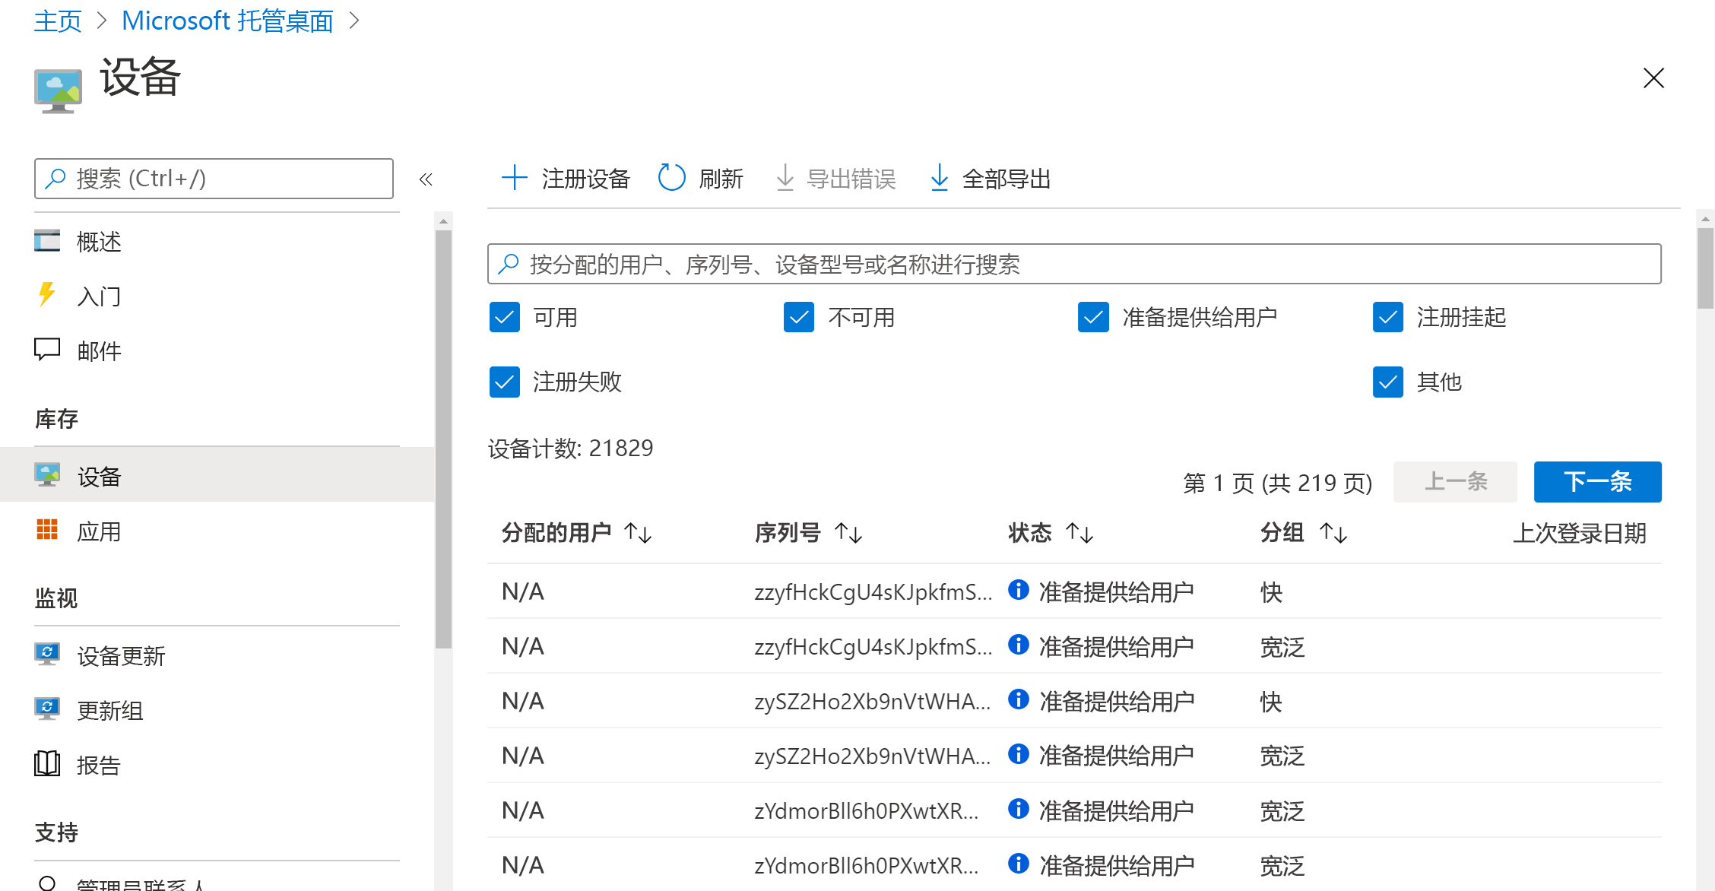Open 设备更新 in the sidebar

(121, 656)
